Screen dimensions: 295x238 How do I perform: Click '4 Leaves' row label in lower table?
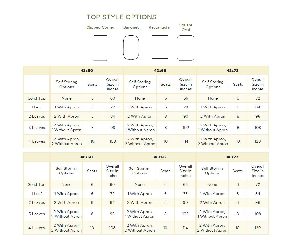pyautogui.click(x=37, y=228)
